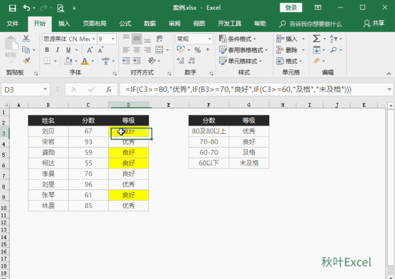The height and width of the screenshot is (279, 395).
Task: Switch to the 开发工具 tab
Action: (229, 23)
